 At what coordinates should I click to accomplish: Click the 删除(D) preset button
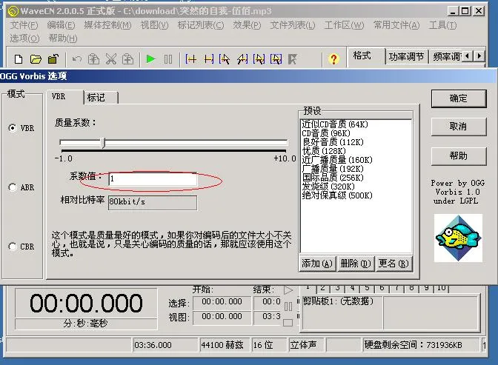(x=356, y=264)
